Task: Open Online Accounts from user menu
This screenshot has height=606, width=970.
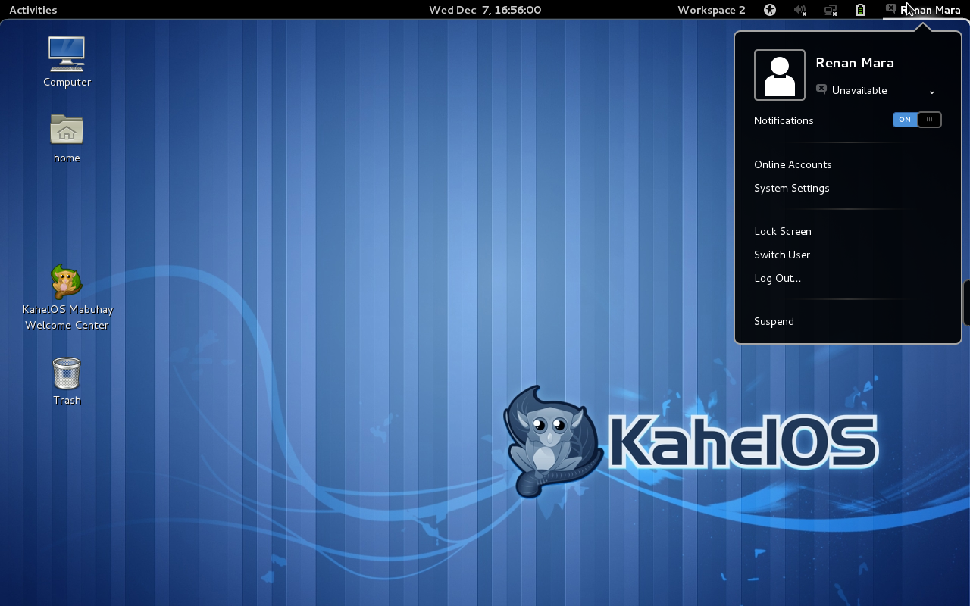Action: (793, 164)
